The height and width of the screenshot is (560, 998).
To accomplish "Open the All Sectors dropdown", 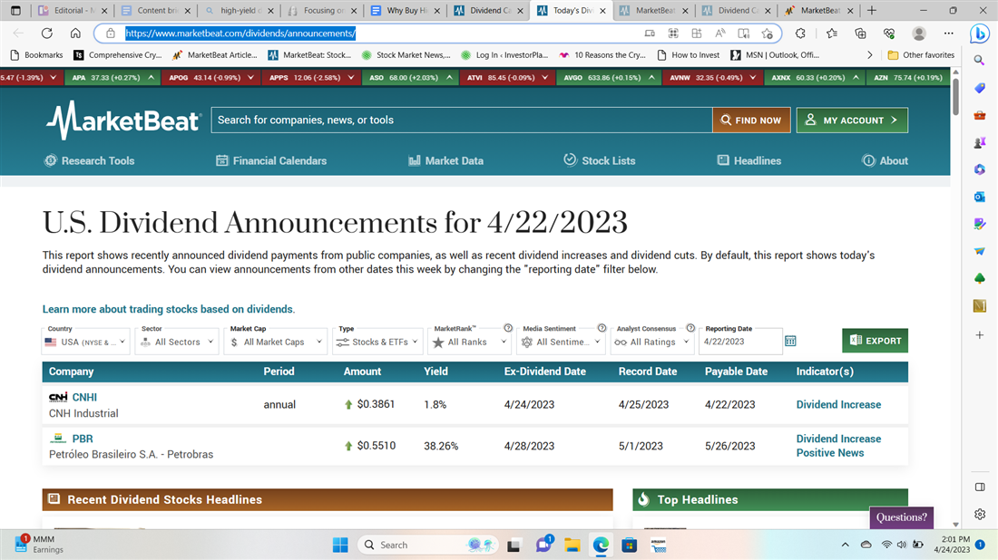I will [x=177, y=342].
